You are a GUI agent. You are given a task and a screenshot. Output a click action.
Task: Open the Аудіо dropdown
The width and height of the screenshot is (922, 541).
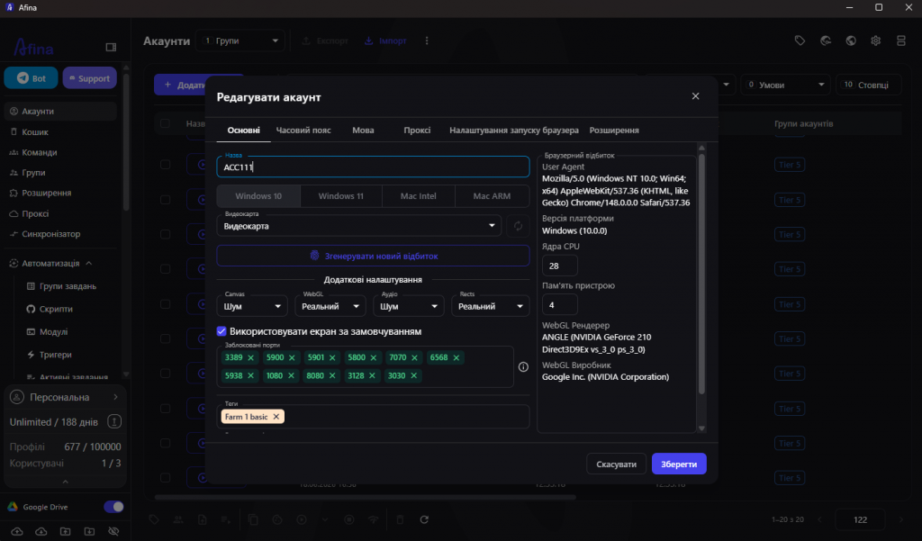tap(409, 306)
